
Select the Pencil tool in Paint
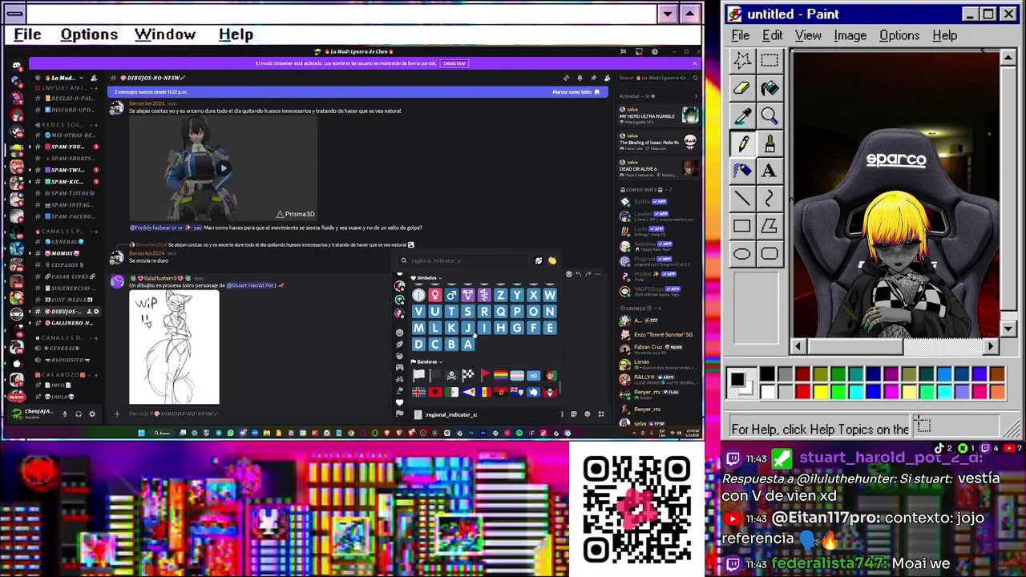point(742,143)
